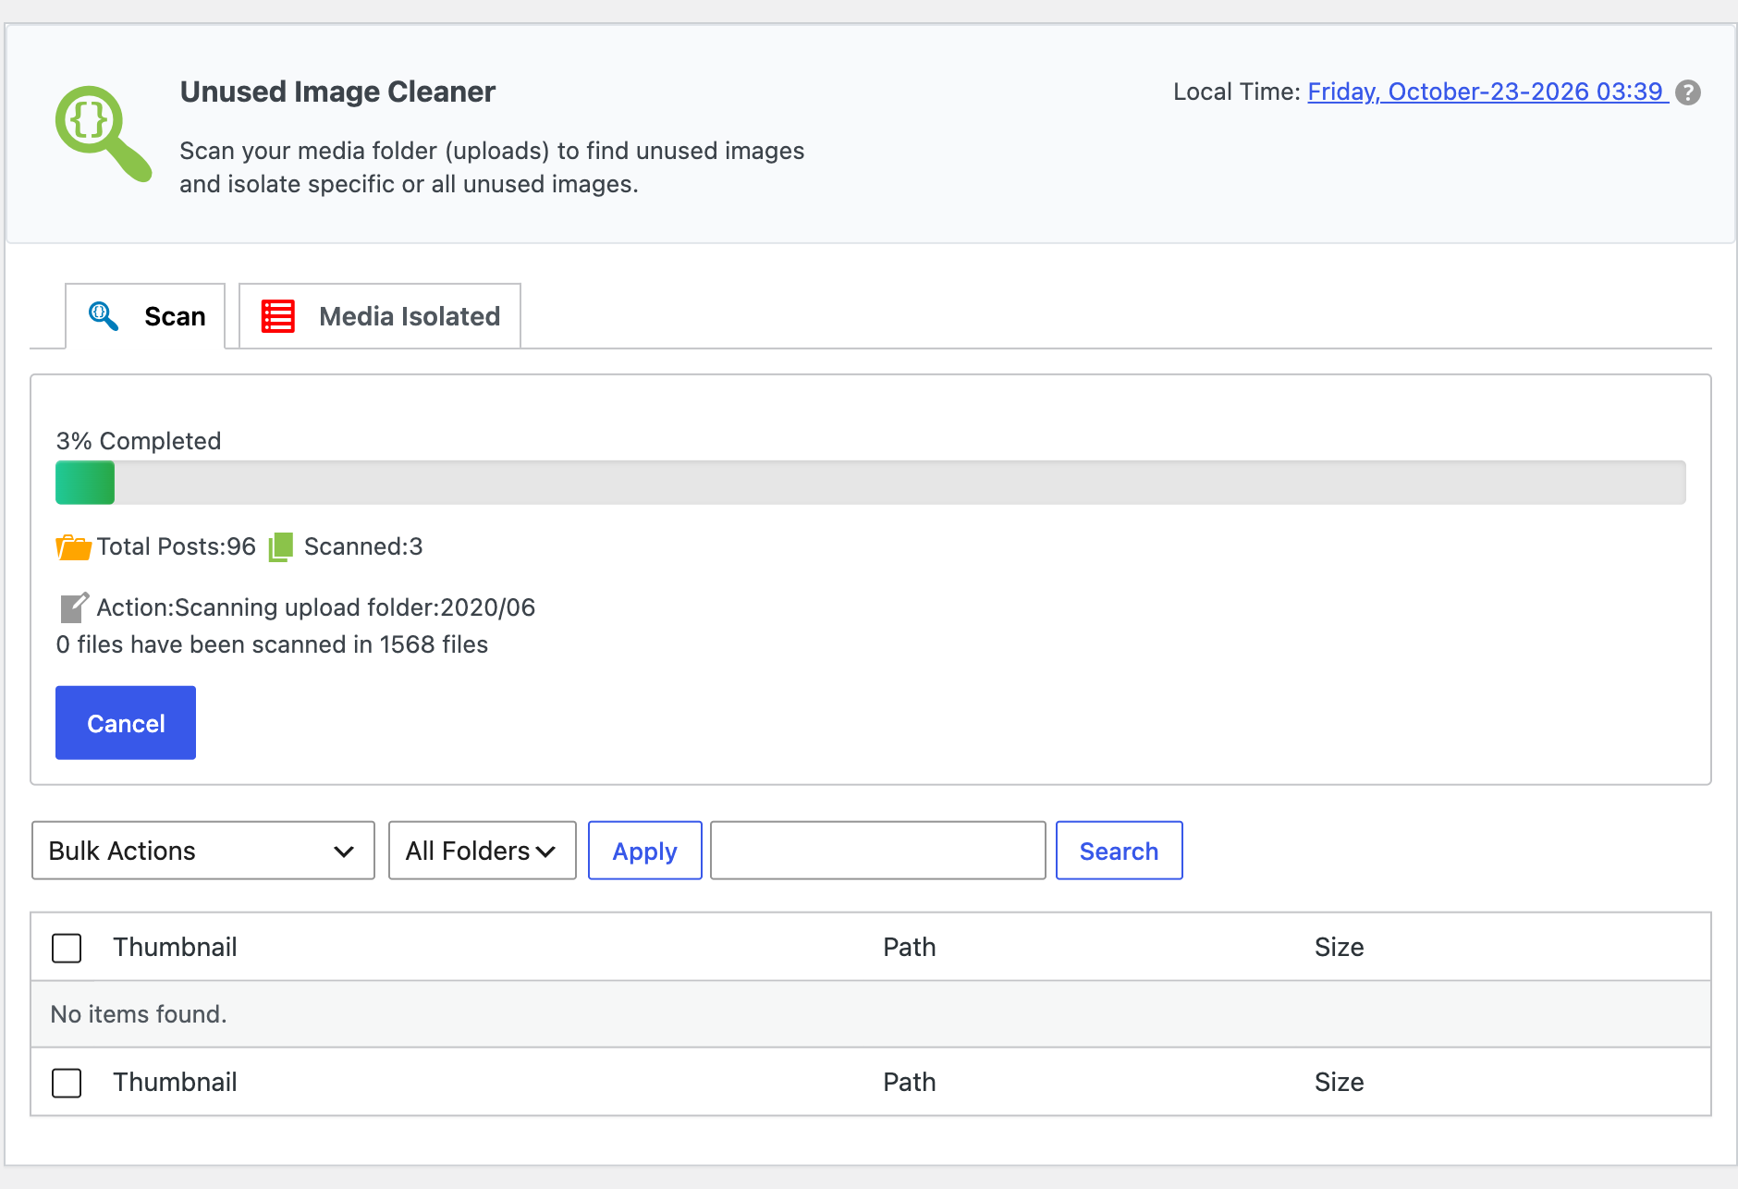1738x1189 pixels.
Task: Cancel the running scan
Action: (126, 723)
